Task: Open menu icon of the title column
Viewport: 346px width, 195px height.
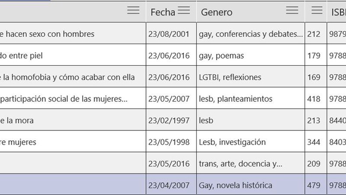Action: 133,10
